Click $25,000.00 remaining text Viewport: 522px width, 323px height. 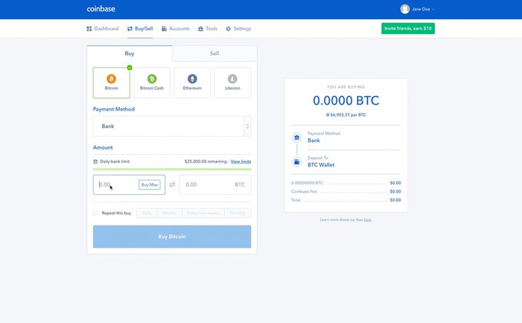click(206, 161)
